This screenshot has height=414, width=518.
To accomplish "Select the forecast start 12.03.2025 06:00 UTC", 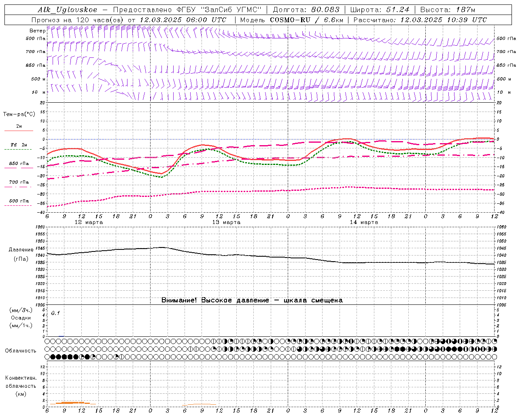I will pyautogui.click(x=183, y=20).
